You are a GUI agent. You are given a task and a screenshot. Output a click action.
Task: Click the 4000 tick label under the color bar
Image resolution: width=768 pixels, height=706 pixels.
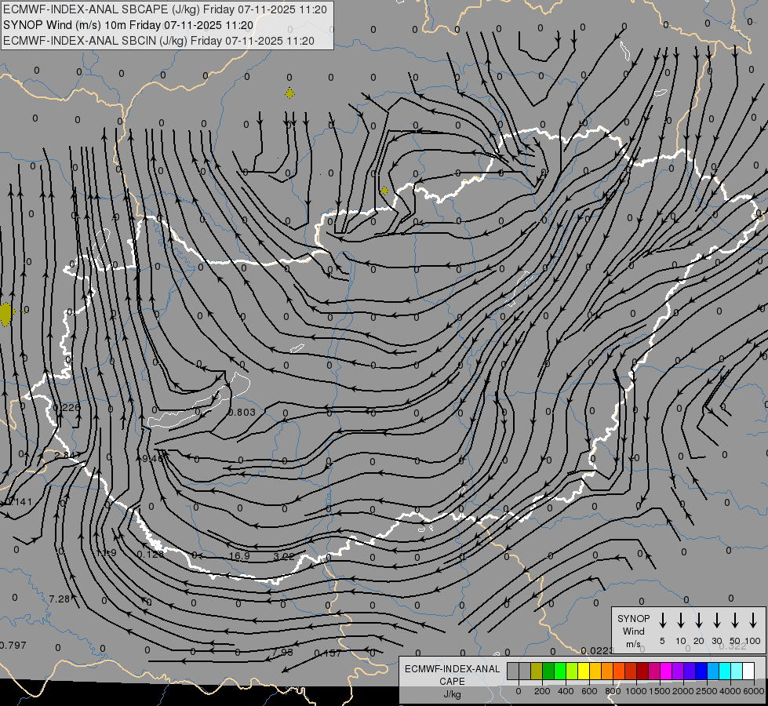coord(730,691)
